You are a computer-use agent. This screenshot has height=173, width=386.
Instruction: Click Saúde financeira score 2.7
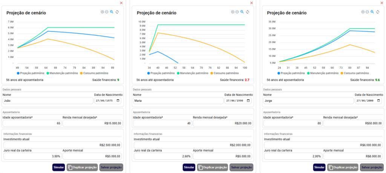(247, 80)
